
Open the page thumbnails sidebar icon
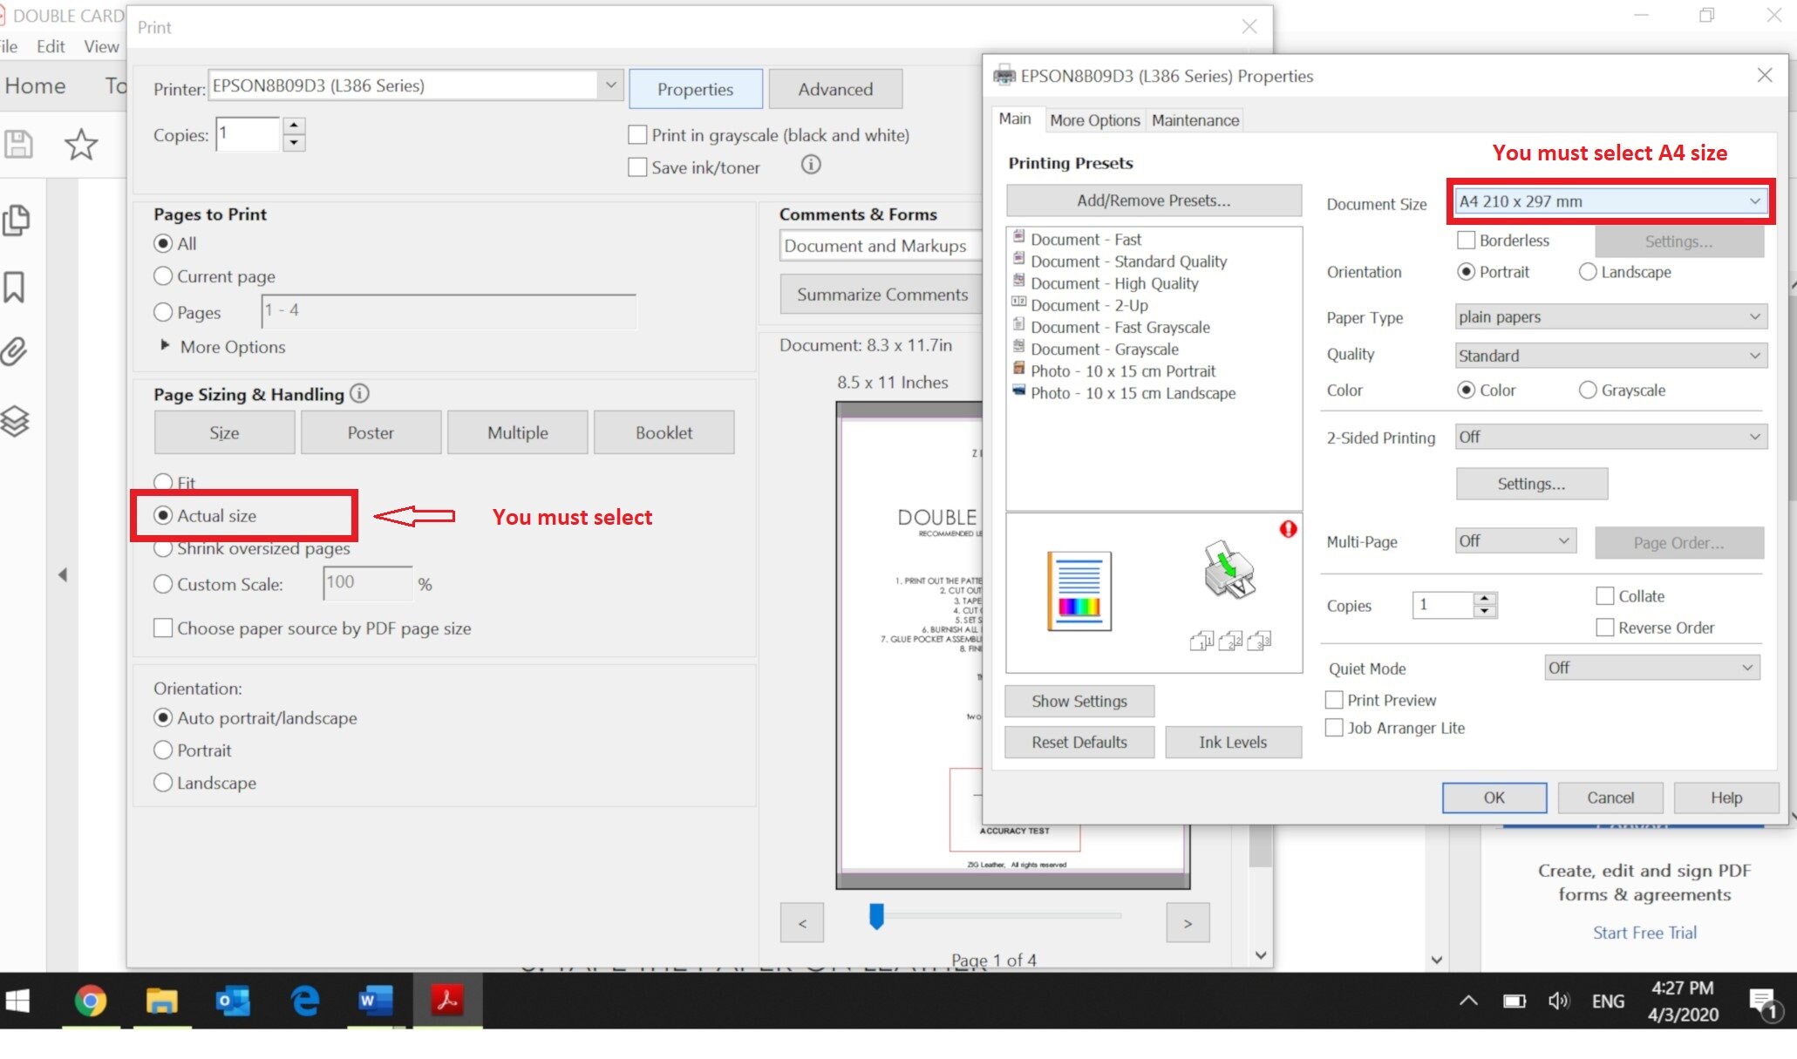[x=16, y=220]
